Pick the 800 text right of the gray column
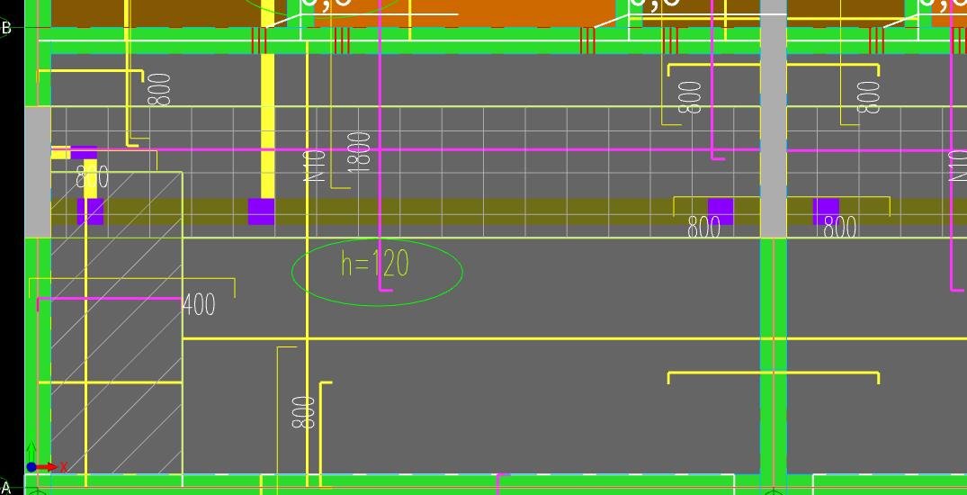This screenshot has height=495, width=967. [840, 229]
